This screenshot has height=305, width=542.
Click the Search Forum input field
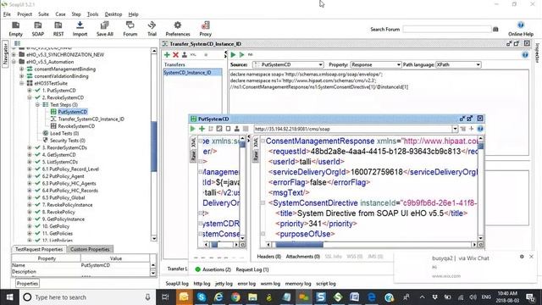[447, 30]
